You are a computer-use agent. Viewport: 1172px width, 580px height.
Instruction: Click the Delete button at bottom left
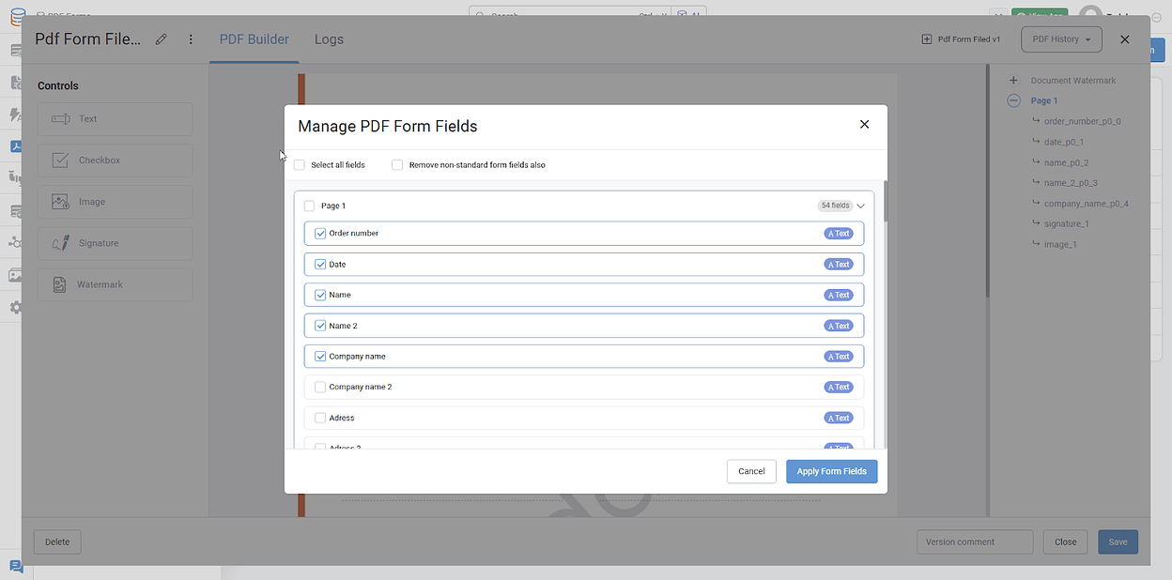pyautogui.click(x=57, y=542)
